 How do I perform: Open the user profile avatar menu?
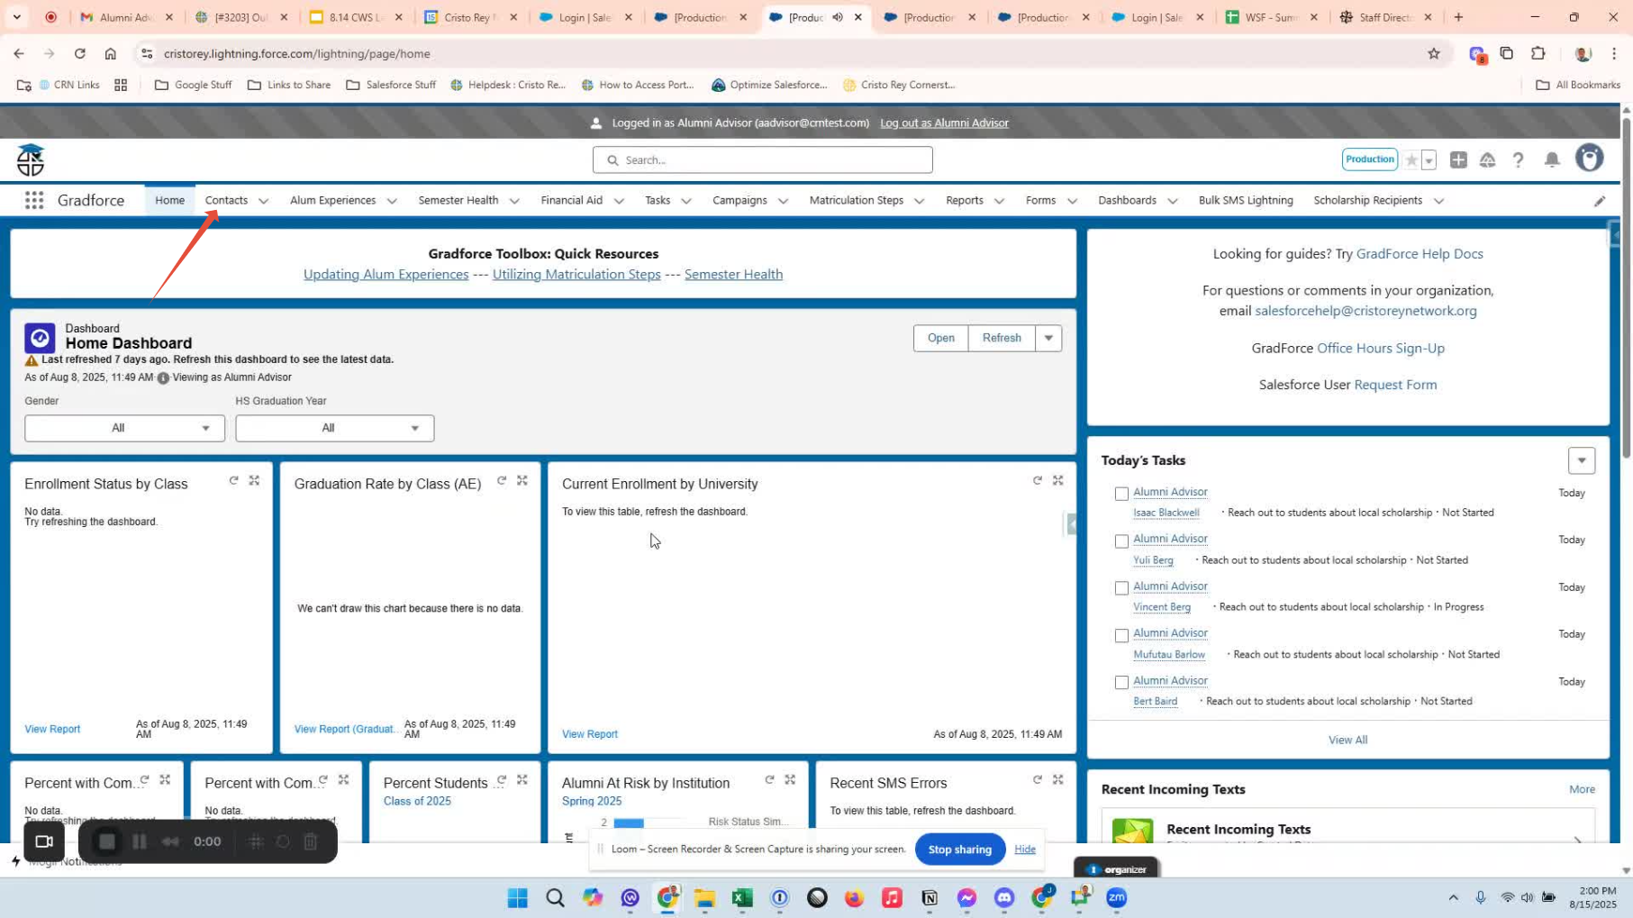tap(1589, 158)
